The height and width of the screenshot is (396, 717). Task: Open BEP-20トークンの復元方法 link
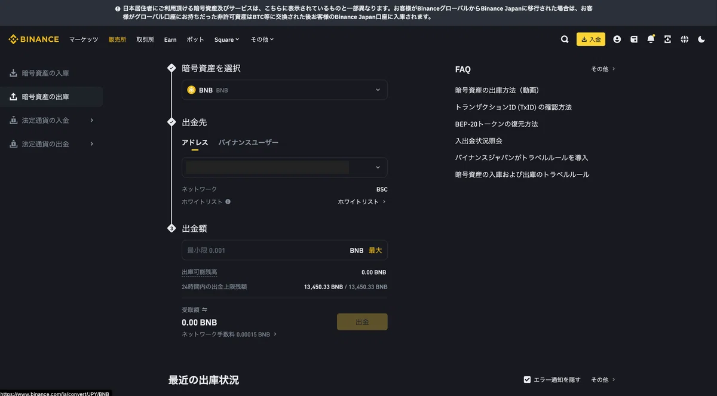point(497,124)
